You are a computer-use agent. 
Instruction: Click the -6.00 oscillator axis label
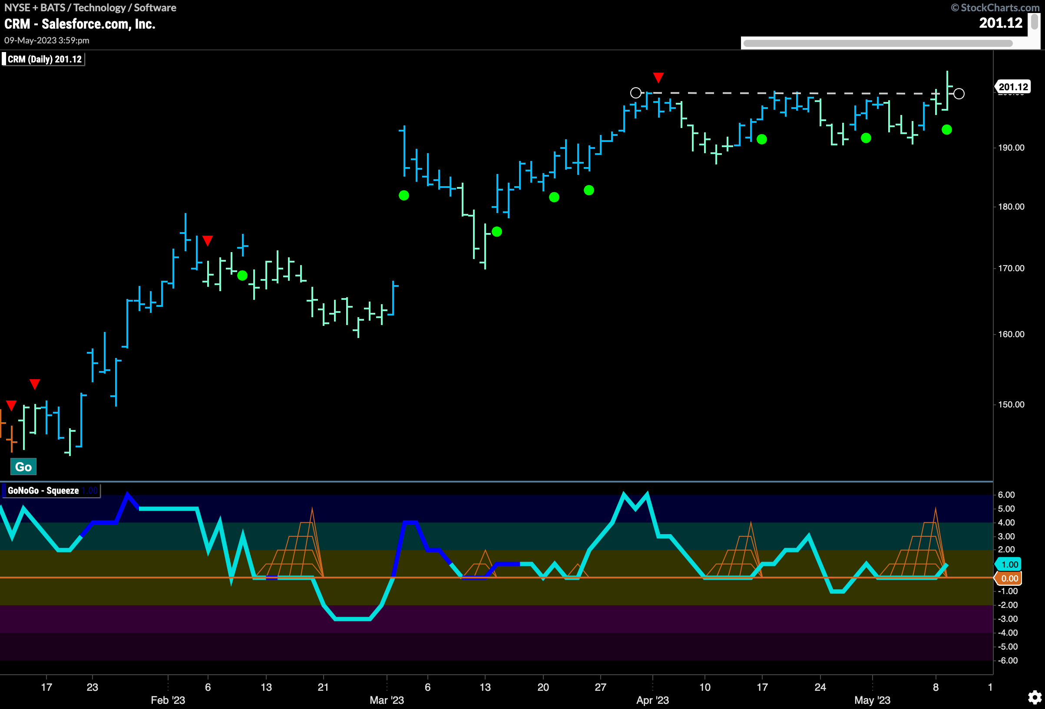click(x=1008, y=660)
